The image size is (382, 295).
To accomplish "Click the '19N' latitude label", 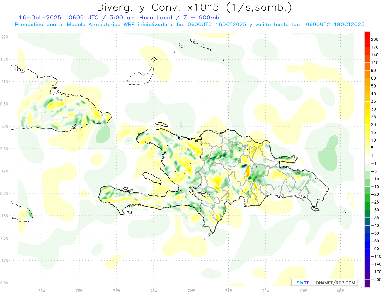I will click(4, 171).
